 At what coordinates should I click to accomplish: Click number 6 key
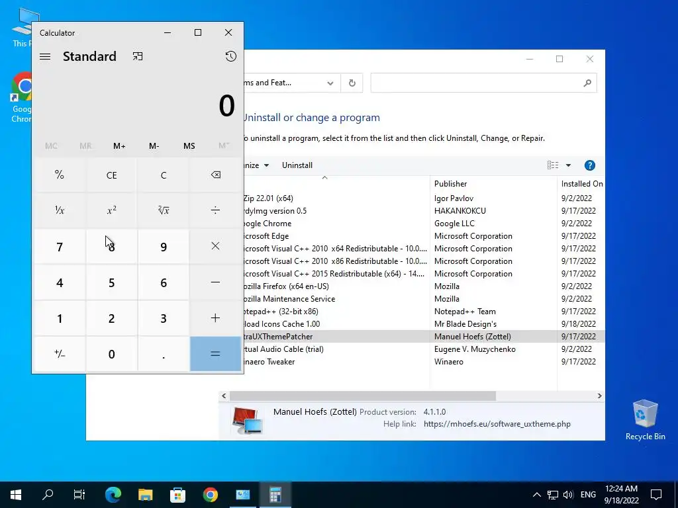pos(164,282)
